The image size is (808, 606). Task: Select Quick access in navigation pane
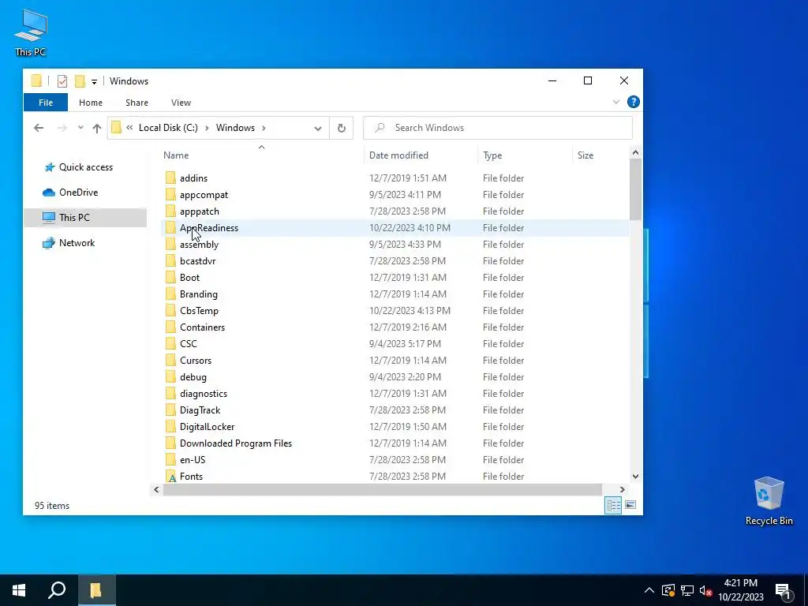[x=85, y=167]
